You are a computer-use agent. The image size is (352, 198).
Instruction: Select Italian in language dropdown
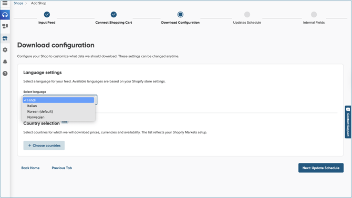[x=58, y=106]
